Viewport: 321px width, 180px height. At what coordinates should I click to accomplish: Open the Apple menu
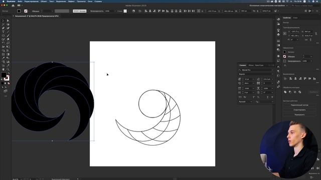tap(4, 1)
